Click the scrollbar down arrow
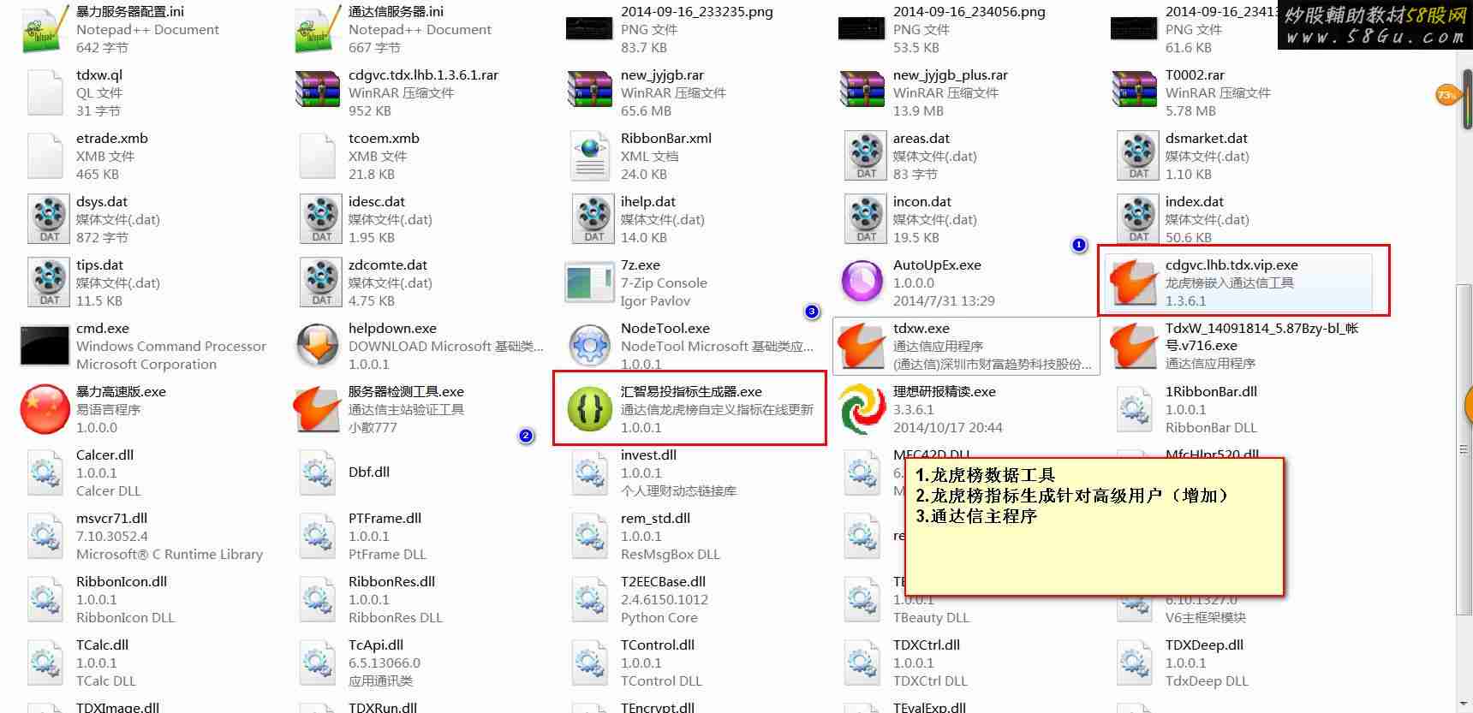Viewport: 1473px width, 713px height. click(x=1464, y=704)
